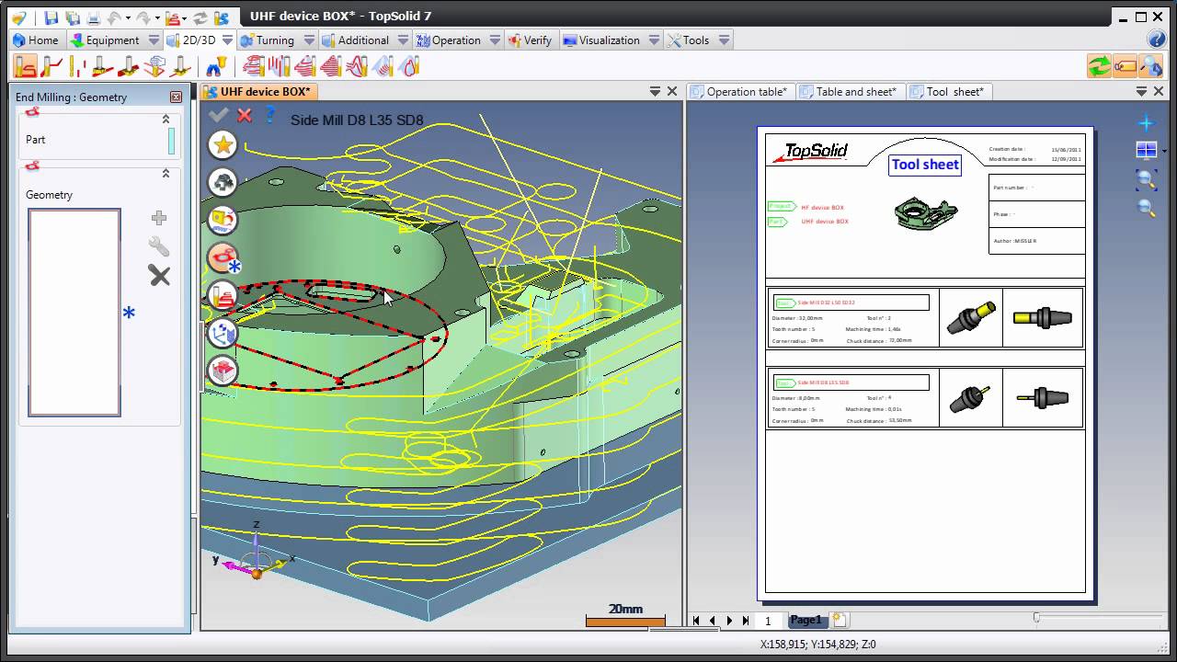This screenshot has height=662, width=1177.
Task: Click the bridge-shaped icon in the ribbon
Action: point(216,66)
